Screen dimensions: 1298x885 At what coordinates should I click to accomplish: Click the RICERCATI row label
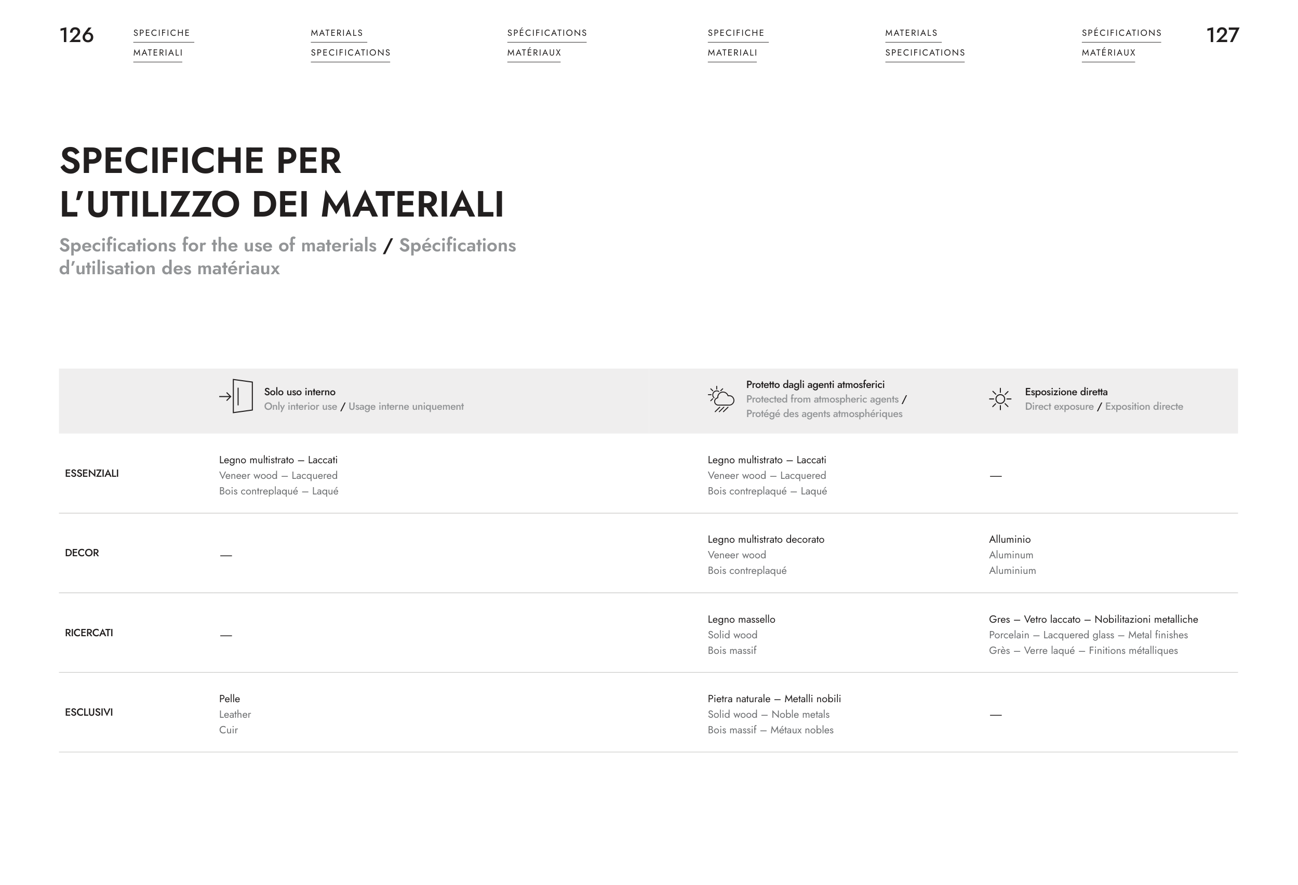(89, 633)
